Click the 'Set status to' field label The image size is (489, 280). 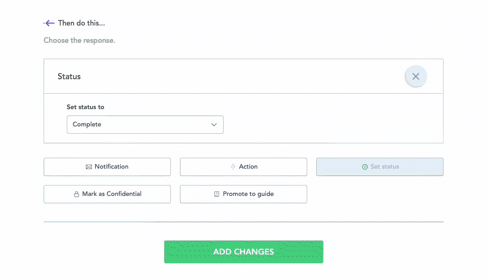[85, 107]
